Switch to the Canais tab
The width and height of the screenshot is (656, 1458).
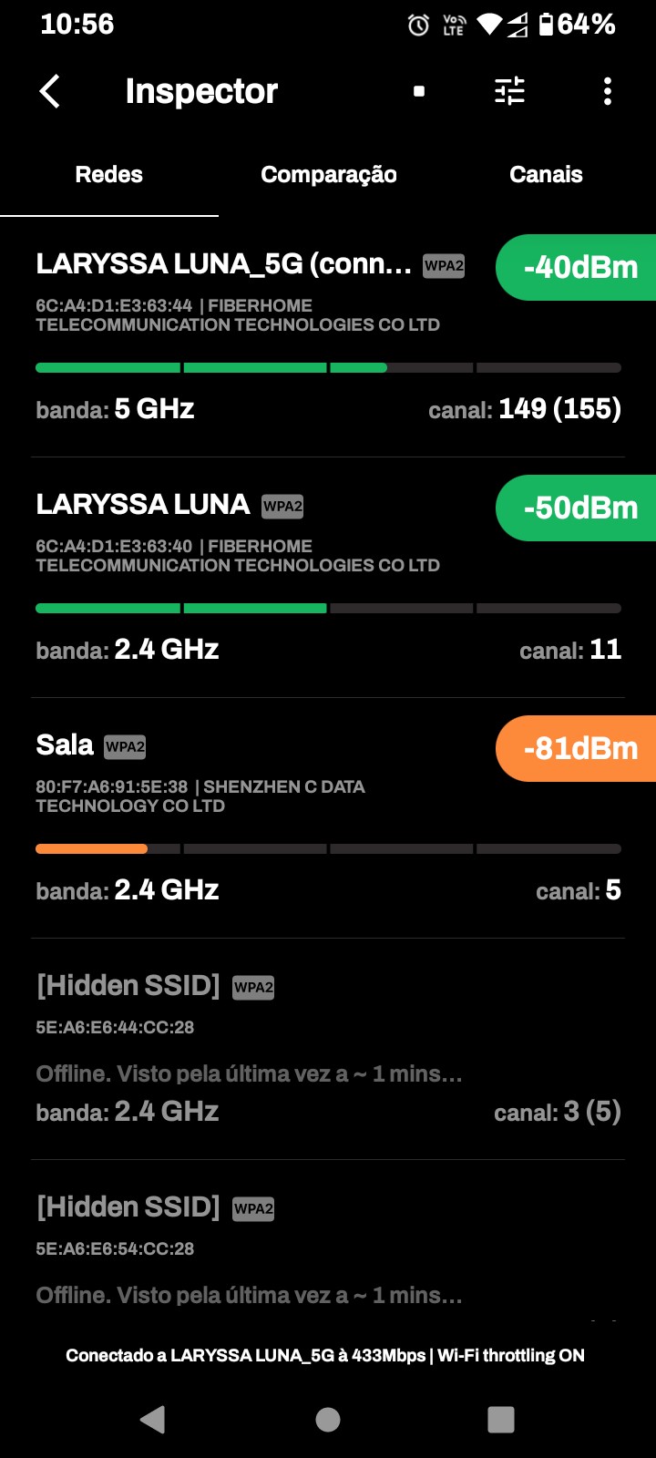[546, 174]
